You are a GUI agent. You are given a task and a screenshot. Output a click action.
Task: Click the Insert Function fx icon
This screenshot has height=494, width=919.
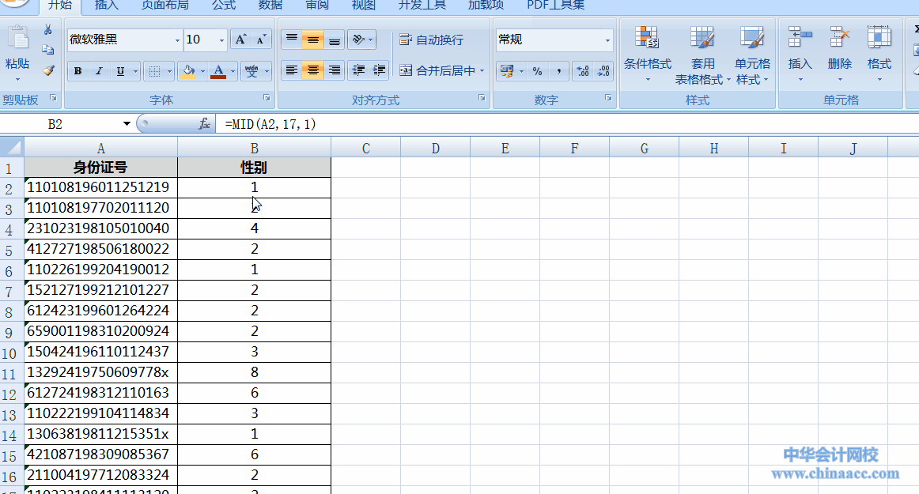point(204,124)
